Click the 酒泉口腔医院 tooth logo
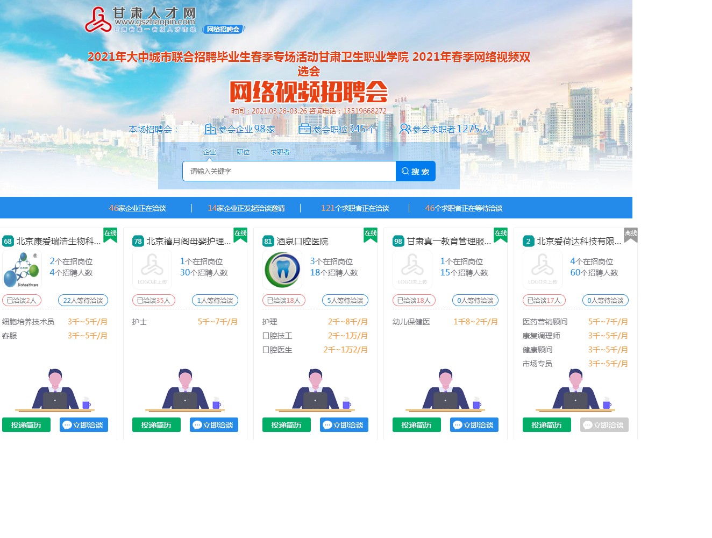This screenshot has width=712, height=538. (282, 270)
